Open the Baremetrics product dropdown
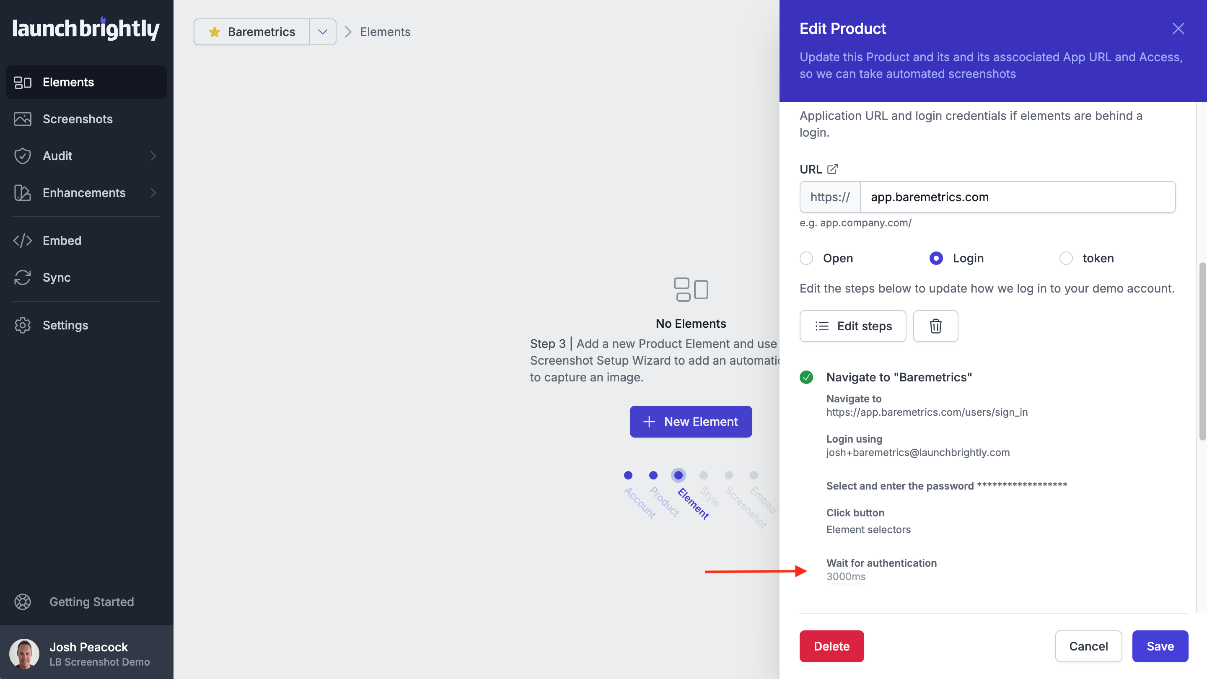This screenshot has width=1207, height=679. (x=322, y=31)
